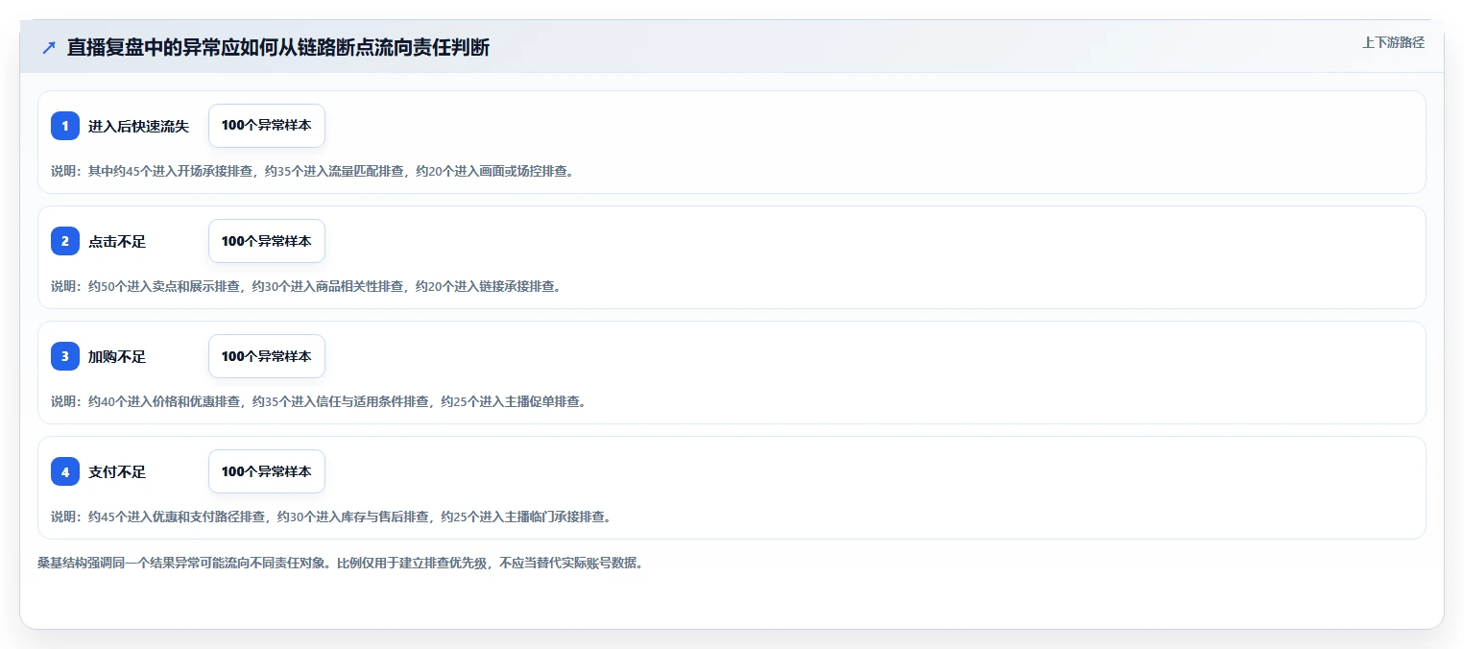Click 100个异常样本 chip in 进入后快速流失 row

point(267,126)
